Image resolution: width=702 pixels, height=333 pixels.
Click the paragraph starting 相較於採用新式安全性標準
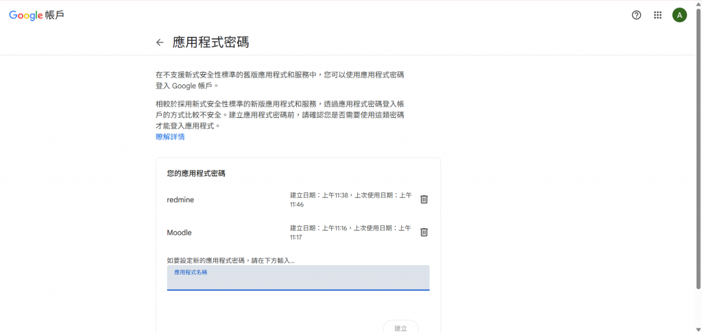(x=280, y=116)
